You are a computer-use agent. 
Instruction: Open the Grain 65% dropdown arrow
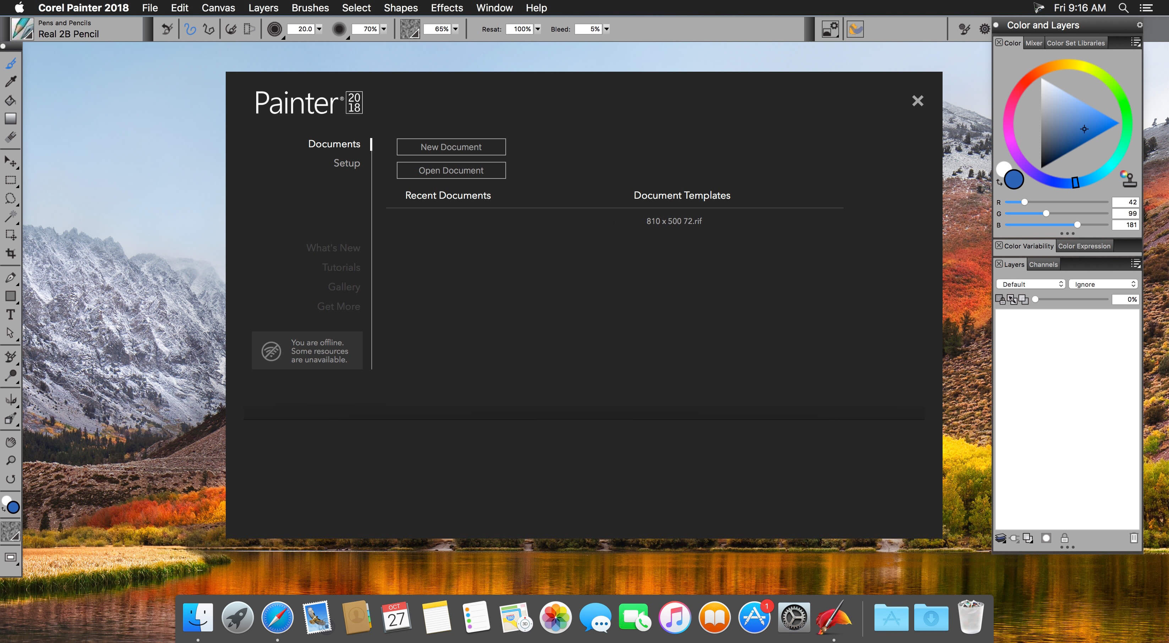coord(455,29)
